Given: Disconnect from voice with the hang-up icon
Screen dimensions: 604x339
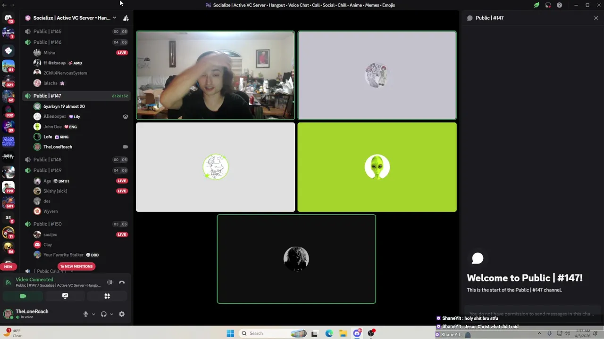Looking at the screenshot, I should click(122, 282).
